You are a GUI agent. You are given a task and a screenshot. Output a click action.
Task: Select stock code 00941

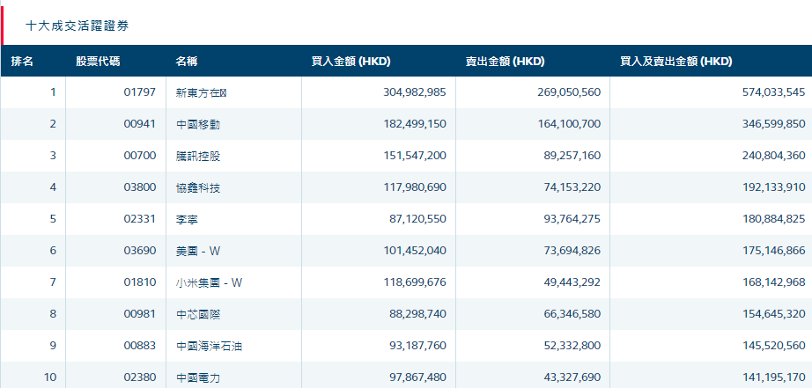point(140,124)
